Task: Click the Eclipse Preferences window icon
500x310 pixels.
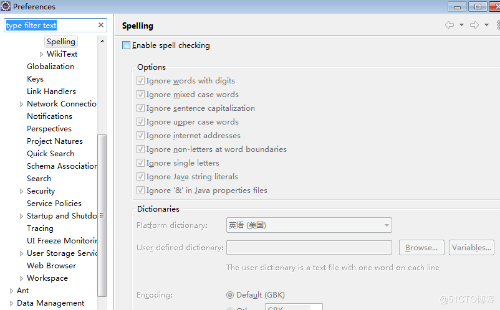Action: 6,6
